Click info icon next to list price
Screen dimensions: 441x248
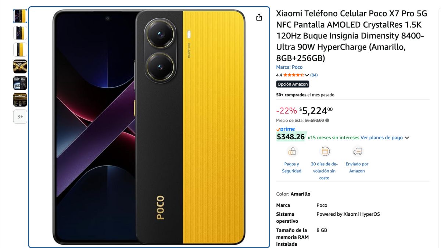click(x=327, y=120)
